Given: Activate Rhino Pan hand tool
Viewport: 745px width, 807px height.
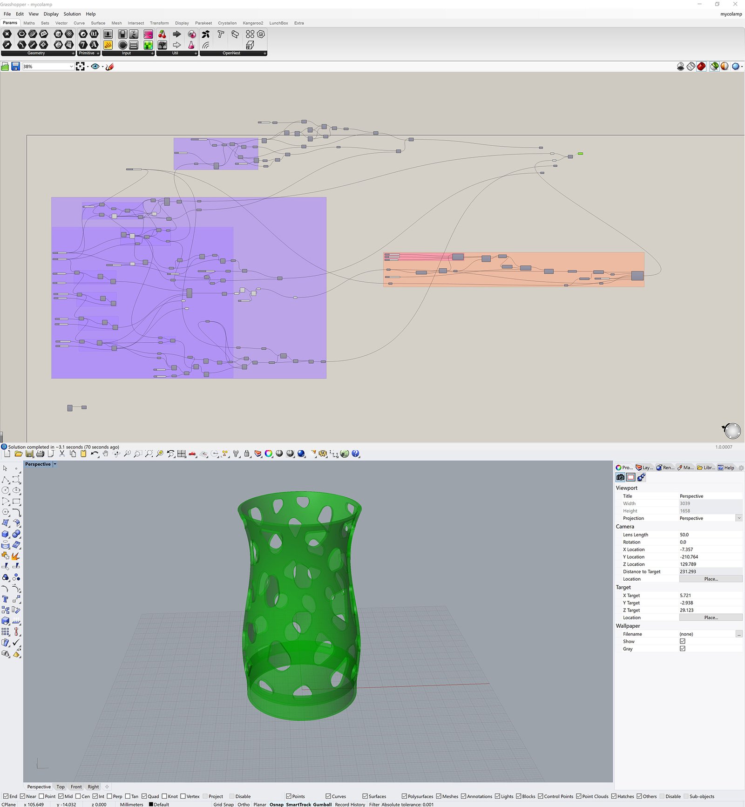Looking at the screenshot, I should click(x=106, y=454).
